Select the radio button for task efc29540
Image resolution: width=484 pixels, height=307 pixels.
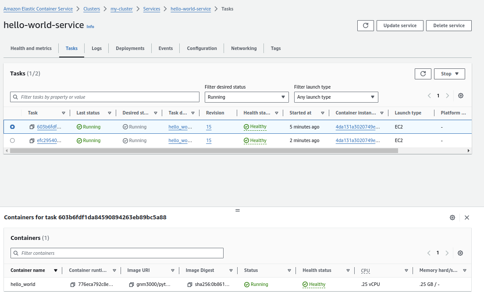pyautogui.click(x=12, y=140)
